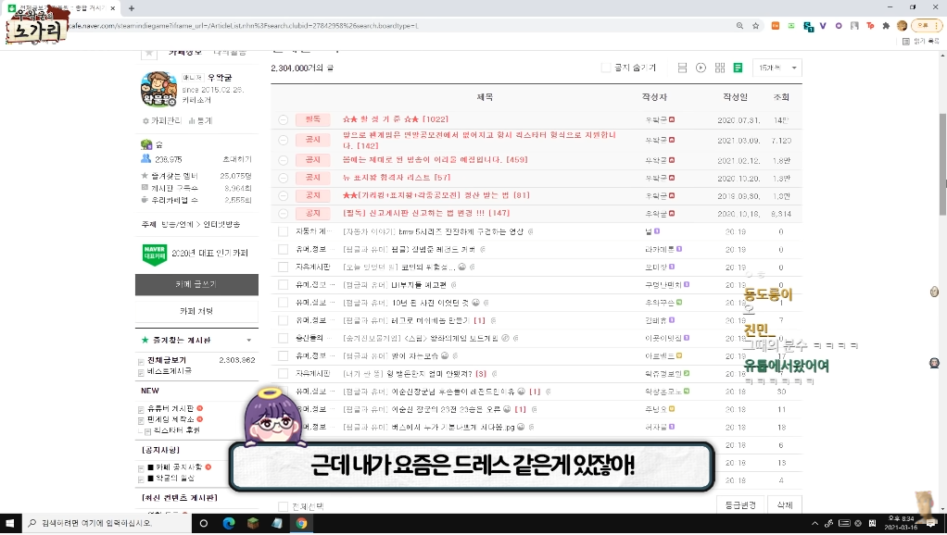Open the best posts board link

169,371
